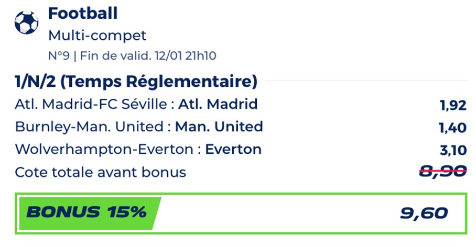
Task: Select the boosted 9,60 odds
Action: 425,213
